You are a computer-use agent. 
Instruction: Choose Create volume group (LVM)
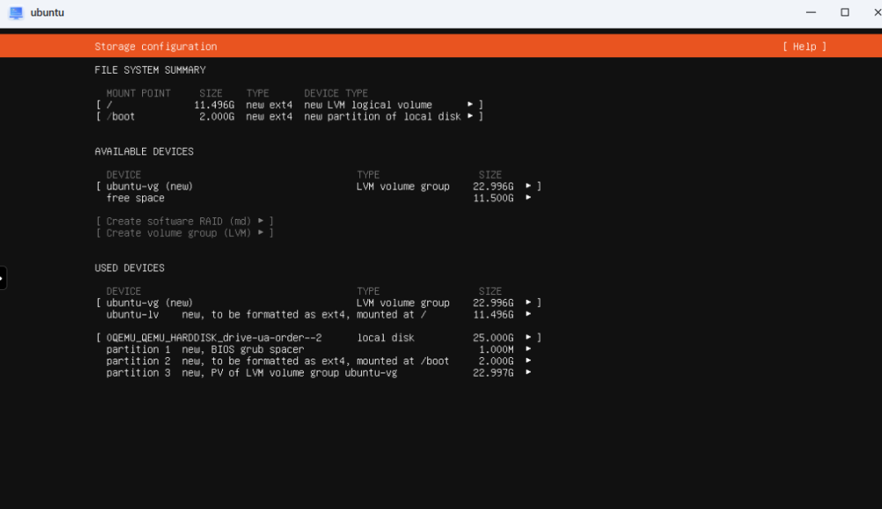[185, 234]
